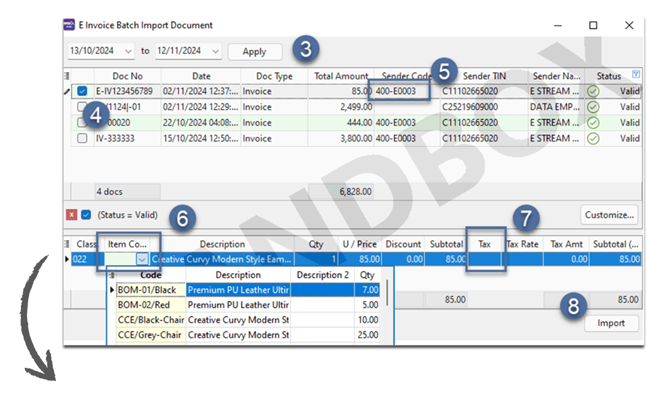
Task: Open the end date 12/11/2024 dropdown
Action: pos(216,51)
